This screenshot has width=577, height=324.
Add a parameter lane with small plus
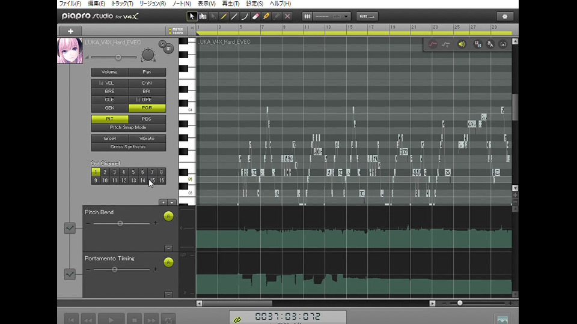point(163,202)
